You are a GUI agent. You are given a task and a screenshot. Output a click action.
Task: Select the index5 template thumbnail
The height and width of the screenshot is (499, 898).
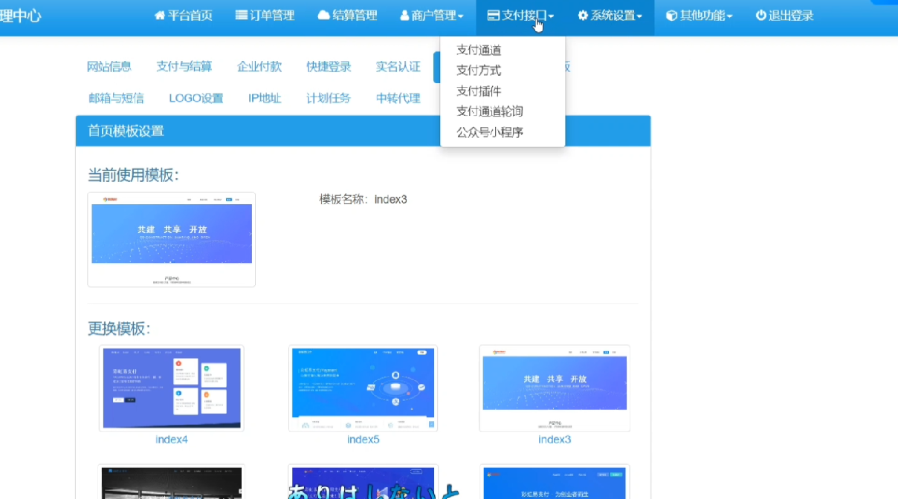[x=363, y=388]
